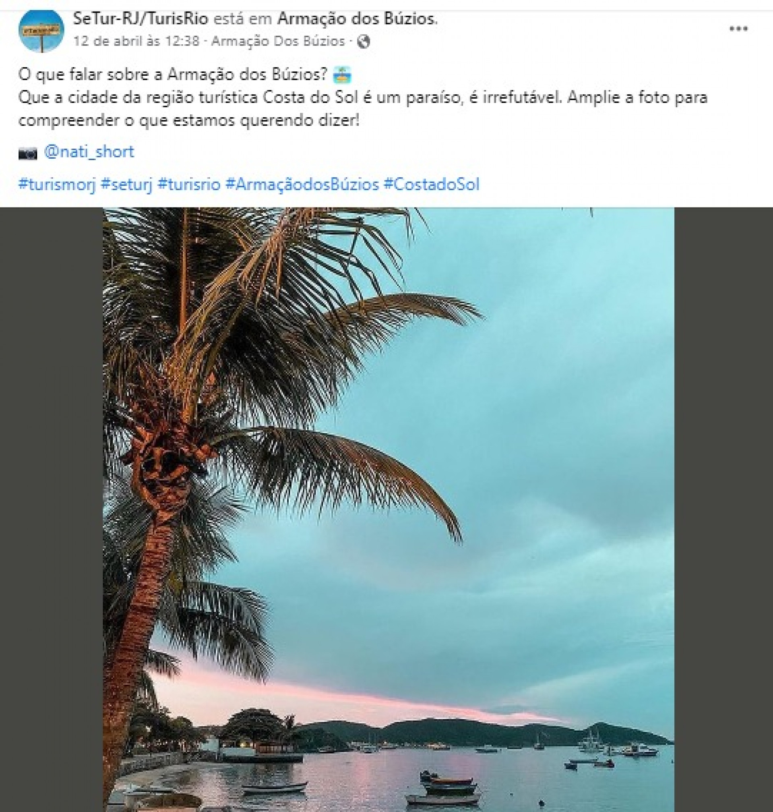Click the camera emoji before the photo credit
Viewport: 773px width, 812px height.
click(28, 153)
